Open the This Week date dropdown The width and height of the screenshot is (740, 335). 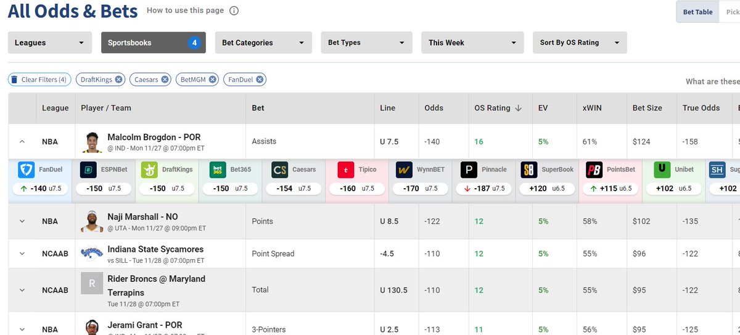coord(472,43)
